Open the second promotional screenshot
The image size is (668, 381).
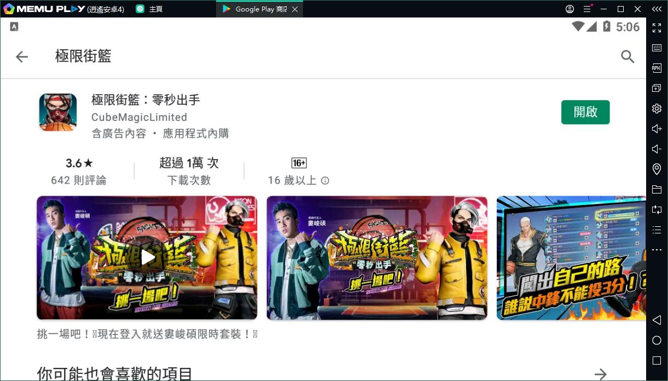pos(376,257)
